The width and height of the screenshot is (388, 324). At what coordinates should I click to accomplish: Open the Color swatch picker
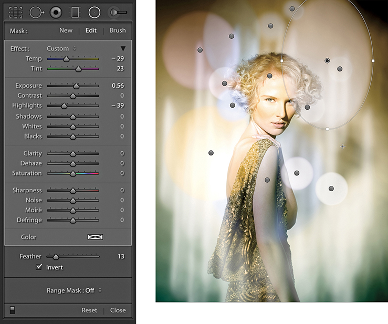95,237
